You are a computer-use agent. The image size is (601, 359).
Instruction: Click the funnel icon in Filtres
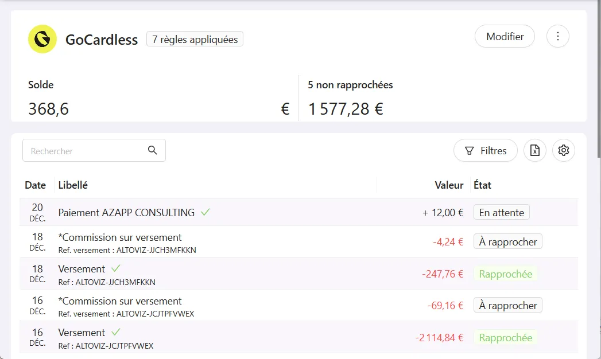coord(469,151)
